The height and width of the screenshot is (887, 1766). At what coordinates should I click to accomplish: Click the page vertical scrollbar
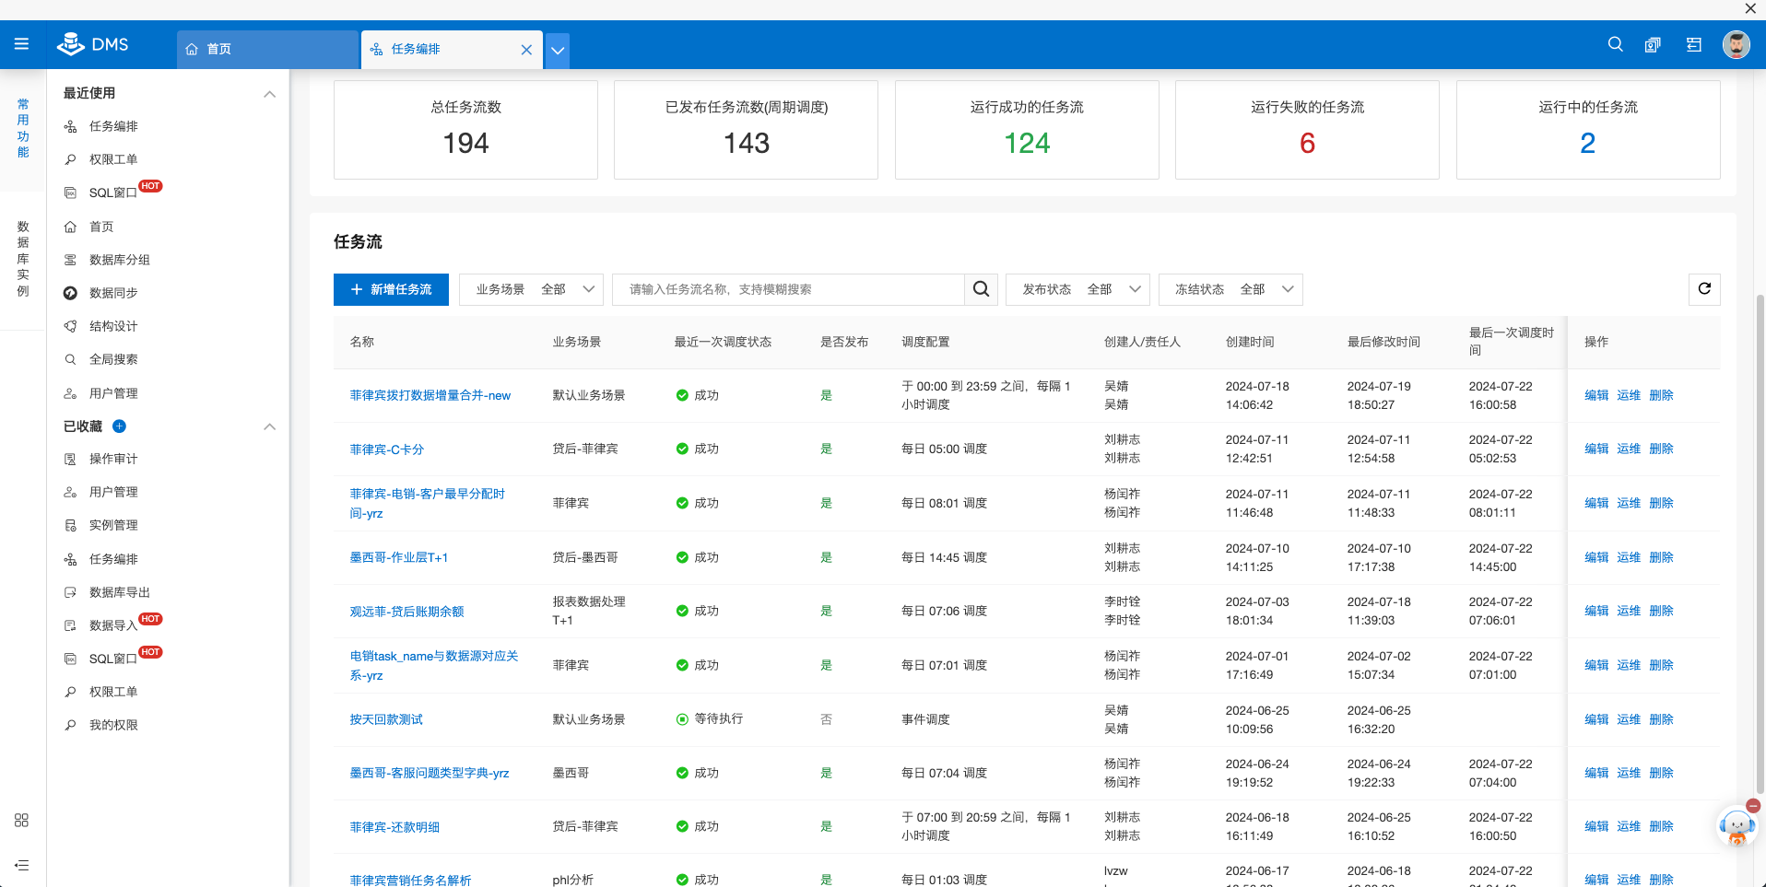click(x=1760, y=543)
